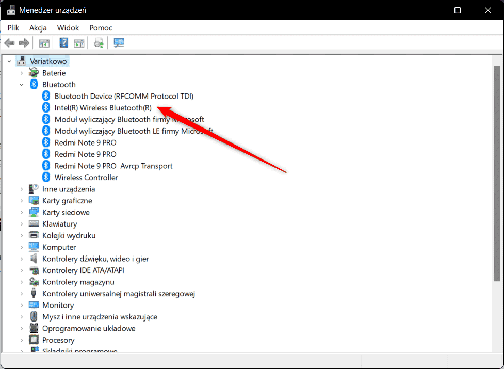Click the USB icon for Kontrolery uniwersalnej magistrali
The image size is (504, 369).
pyautogui.click(x=34, y=294)
